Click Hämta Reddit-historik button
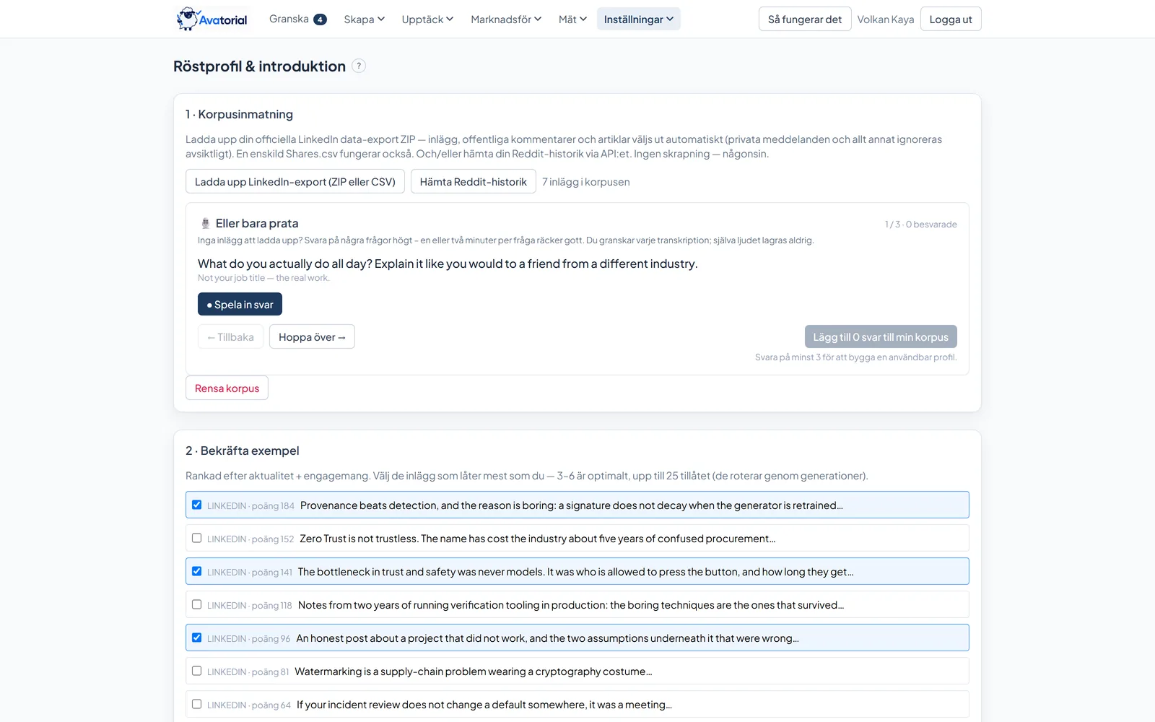Screen dimensions: 1155x722 tap(474, 182)
